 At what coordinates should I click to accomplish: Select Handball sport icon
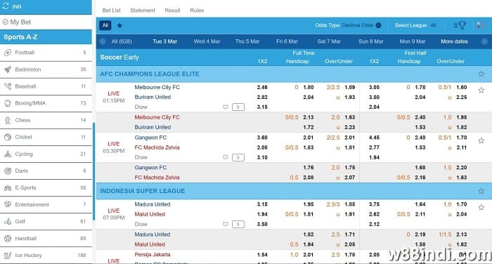pyautogui.click(x=8, y=238)
